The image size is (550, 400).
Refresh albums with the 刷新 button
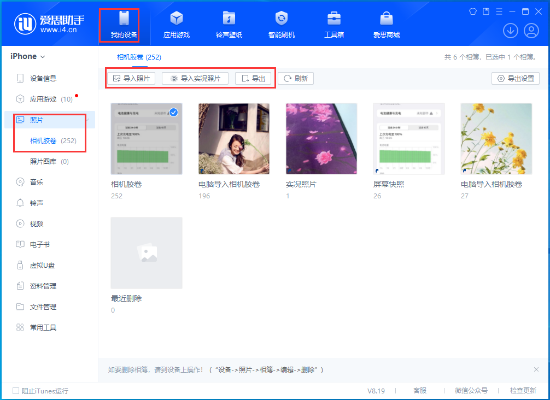[x=296, y=78]
